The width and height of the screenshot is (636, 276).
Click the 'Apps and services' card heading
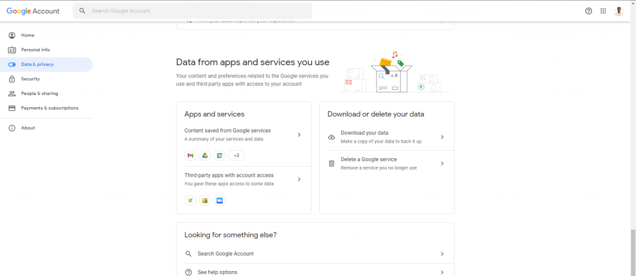coord(214,114)
